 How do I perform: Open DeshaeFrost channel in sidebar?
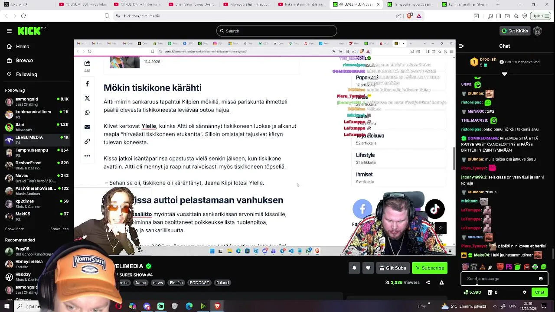point(37,166)
